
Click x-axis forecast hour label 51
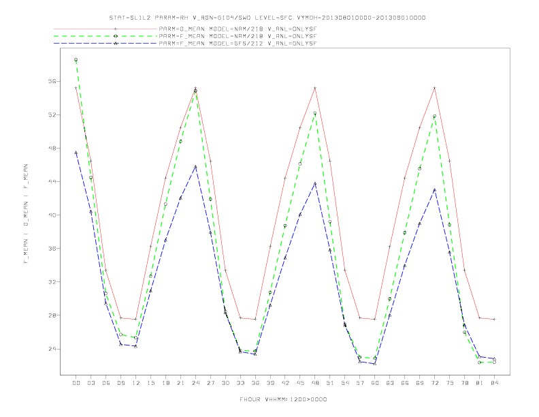(330, 383)
